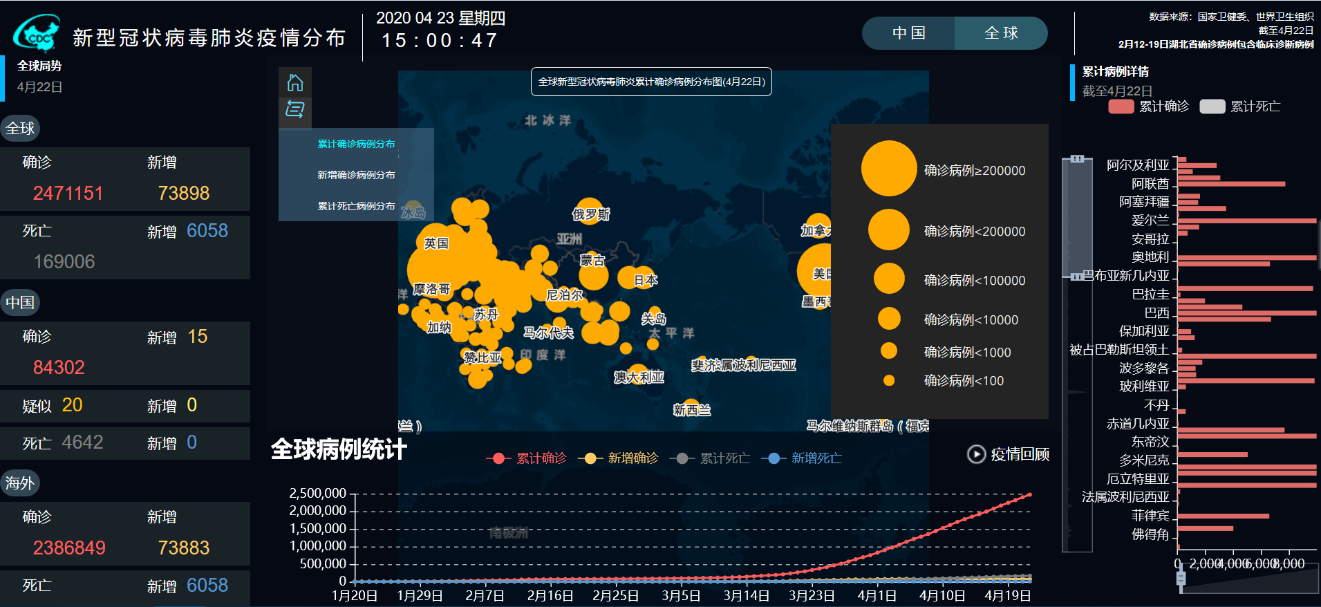
Task: Click the CDC logo in the header
Action: click(37, 35)
